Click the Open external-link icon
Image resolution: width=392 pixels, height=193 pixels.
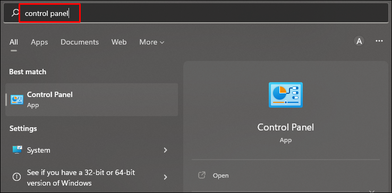coord(201,176)
